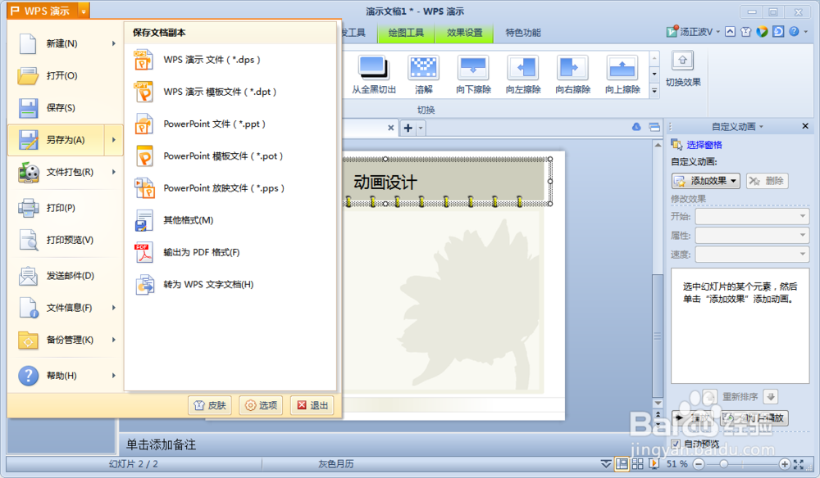Screen dimensions: 820x478
Task: Click the skin shirt icon in title area
Action: click(x=745, y=32)
